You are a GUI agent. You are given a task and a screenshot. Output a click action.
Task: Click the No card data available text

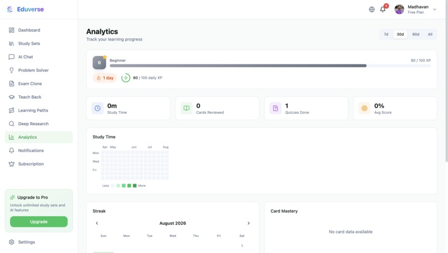[x=351, y=231]
